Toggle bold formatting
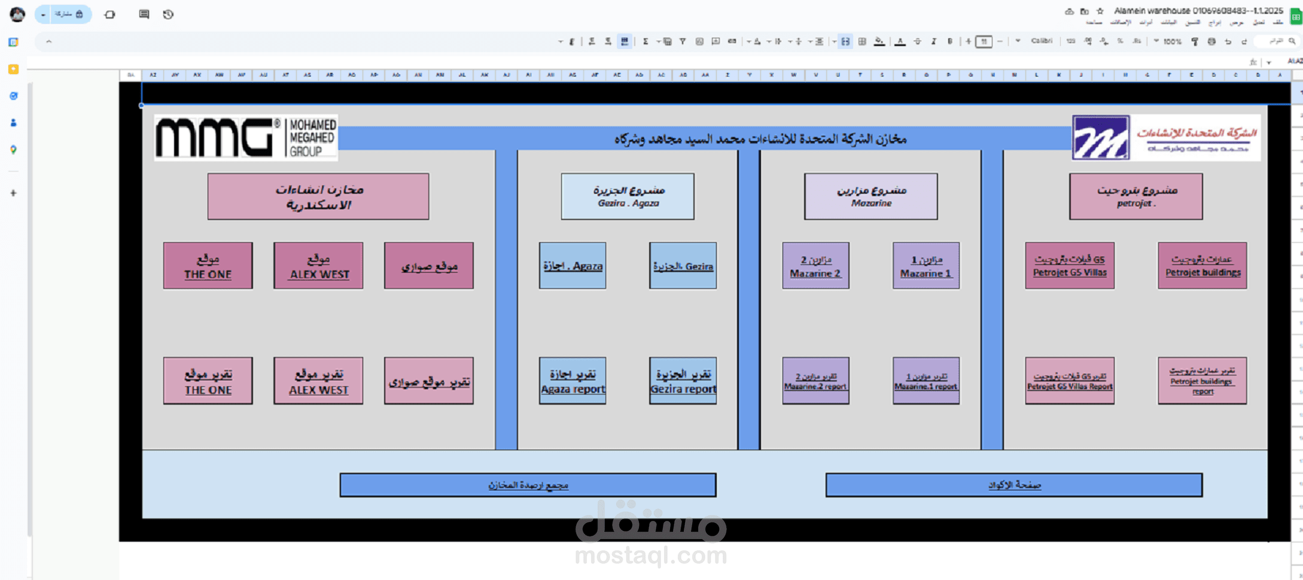 pyautogui.click(x=949, y=42)
